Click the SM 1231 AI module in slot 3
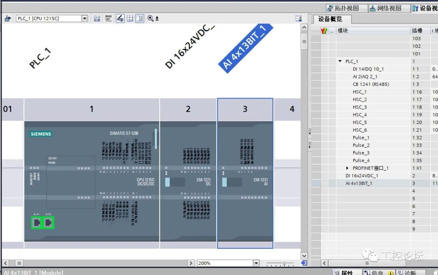The height and width of the screenshot is (275, 438). pos(245,181)
